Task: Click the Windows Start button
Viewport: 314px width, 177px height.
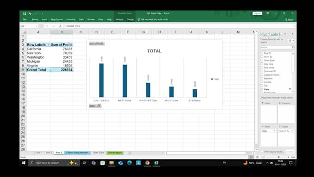Action: point(24,163)
